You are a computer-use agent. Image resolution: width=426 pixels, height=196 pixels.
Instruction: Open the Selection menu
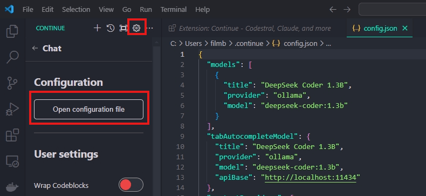[x=76, y=10]
